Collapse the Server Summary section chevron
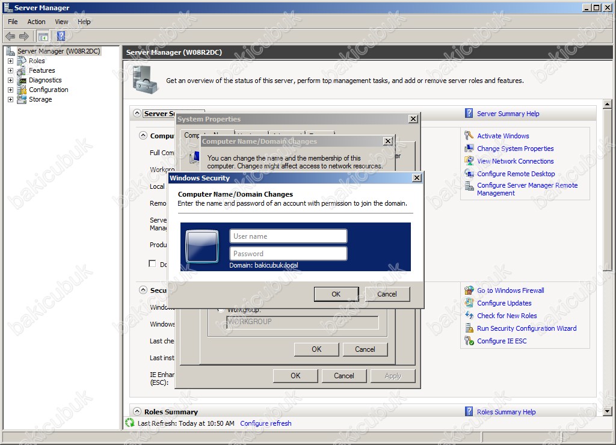The width and height of the screenshot is (616, 445). (x=137, y=113)
